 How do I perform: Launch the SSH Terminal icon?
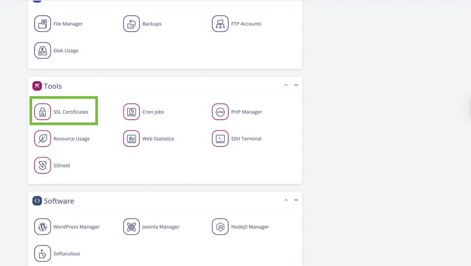tap(220, 139)
